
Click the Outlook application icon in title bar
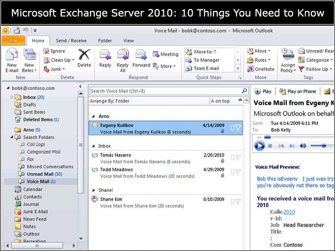[6, 30]
